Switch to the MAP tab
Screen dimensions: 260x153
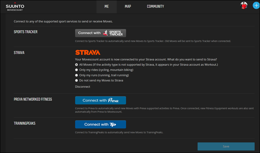(128, 6)
